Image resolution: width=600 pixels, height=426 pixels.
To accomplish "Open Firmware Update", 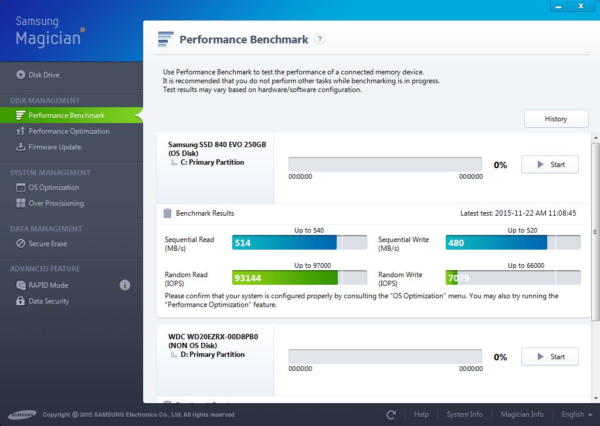I will click(55, 147).
